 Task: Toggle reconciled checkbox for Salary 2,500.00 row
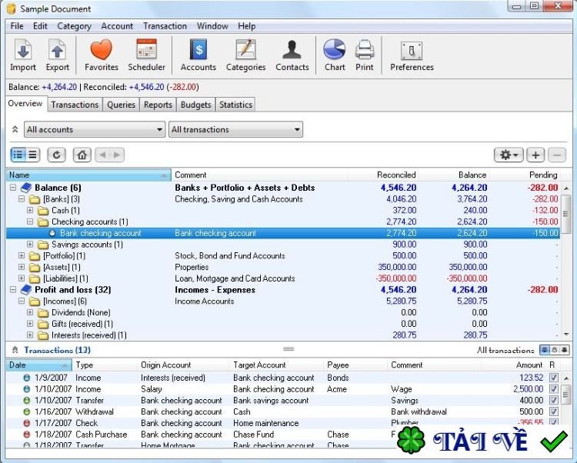(x=554, y=389)
